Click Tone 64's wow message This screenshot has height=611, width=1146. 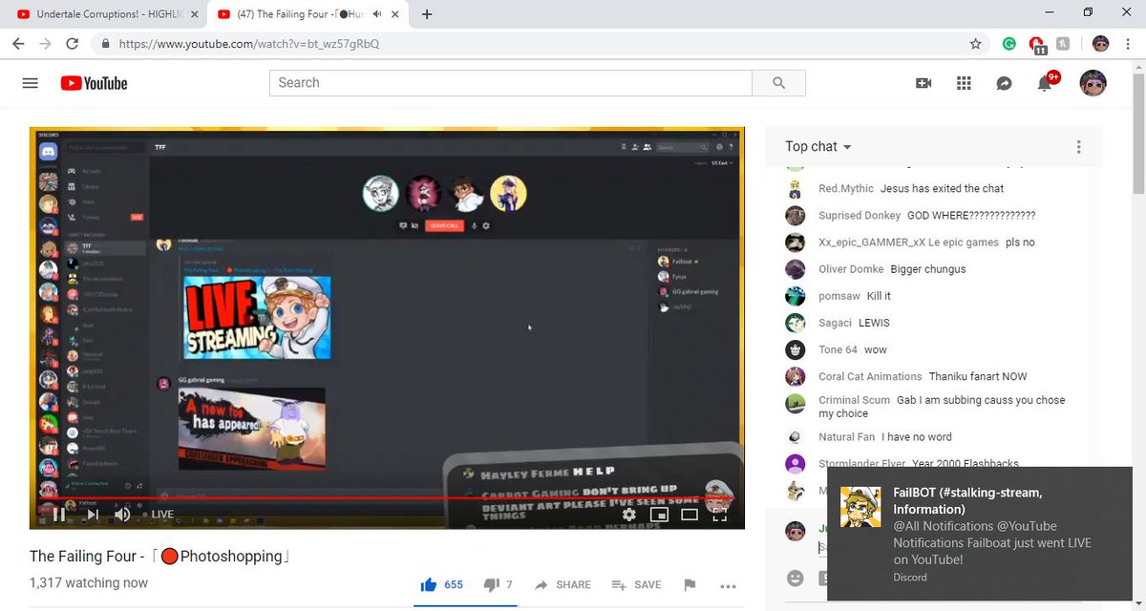[x=876, y=349]
